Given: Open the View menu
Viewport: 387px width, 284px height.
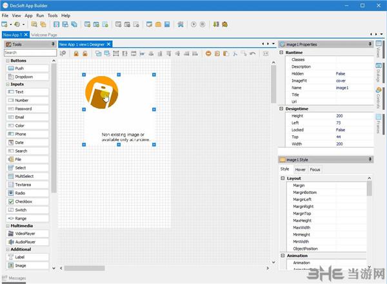Looking at the screenshot, I should 16,15.
